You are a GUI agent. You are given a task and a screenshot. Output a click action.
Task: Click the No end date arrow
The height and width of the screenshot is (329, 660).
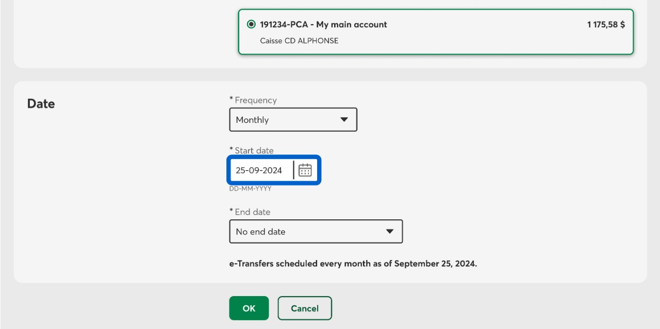pyautogui.click(x=390, y=232)
